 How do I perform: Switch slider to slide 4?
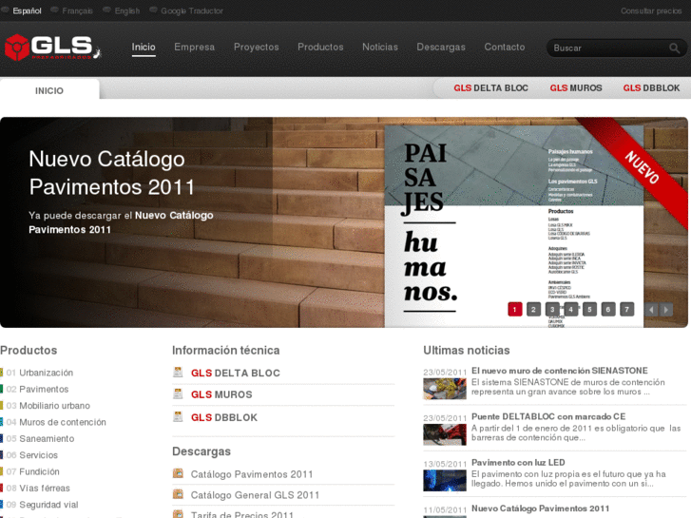(x=570, y=310)
